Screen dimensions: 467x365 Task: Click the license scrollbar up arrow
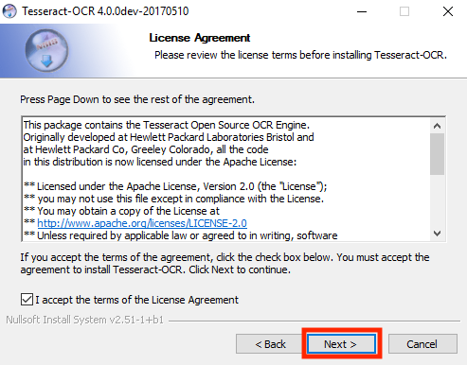click(x=437, y=126)
